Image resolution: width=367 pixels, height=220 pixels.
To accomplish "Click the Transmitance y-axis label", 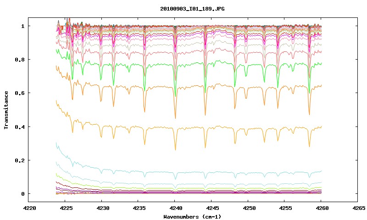I will pyautogui.click(x=6, y=110).
